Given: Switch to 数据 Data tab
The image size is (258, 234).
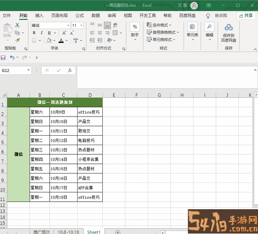Looking at the screenshot, I should pos(96,15).
